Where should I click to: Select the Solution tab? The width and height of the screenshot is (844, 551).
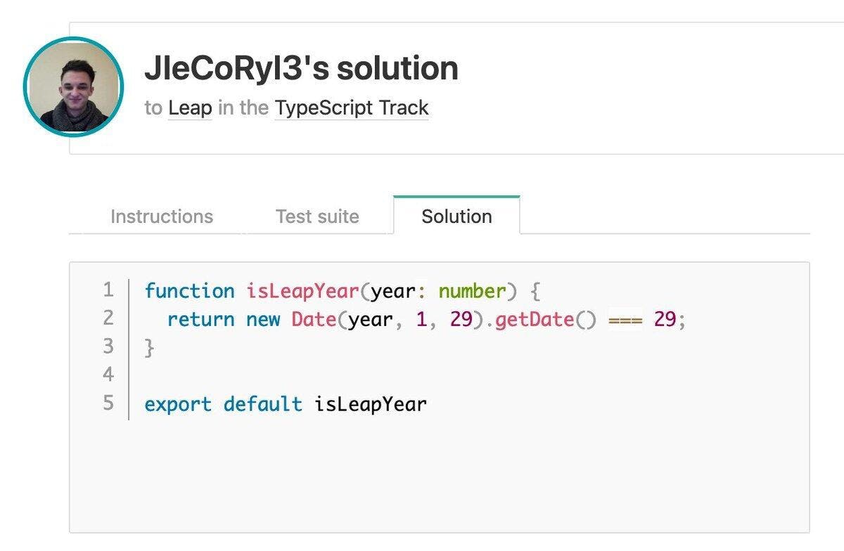point(456,216)
